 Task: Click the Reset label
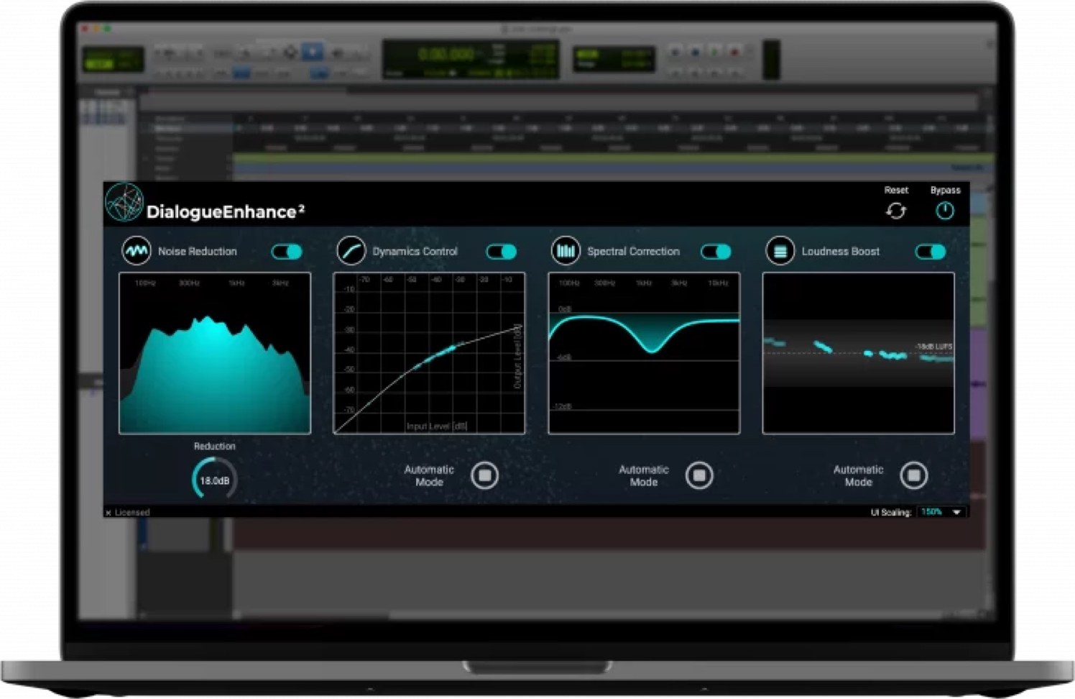tap(896, 190)
